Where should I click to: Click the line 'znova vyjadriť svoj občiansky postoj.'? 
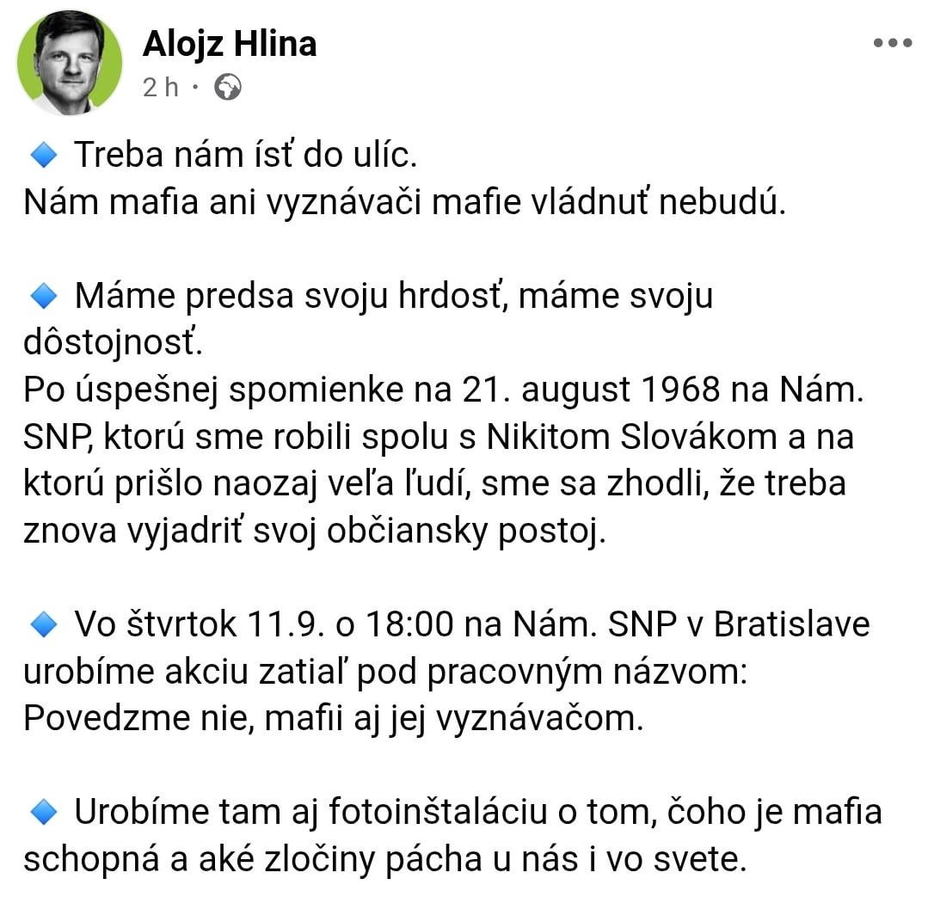(x=315, y=531)
